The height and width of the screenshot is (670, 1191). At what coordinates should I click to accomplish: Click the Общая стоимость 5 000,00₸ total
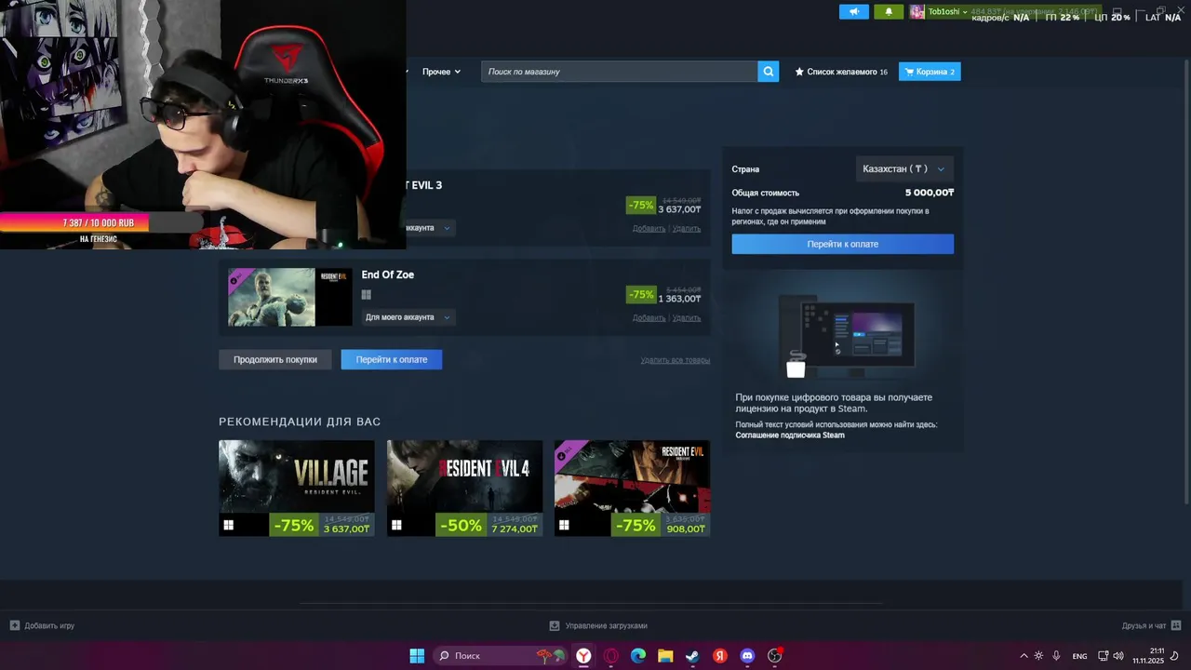(930, 193)
